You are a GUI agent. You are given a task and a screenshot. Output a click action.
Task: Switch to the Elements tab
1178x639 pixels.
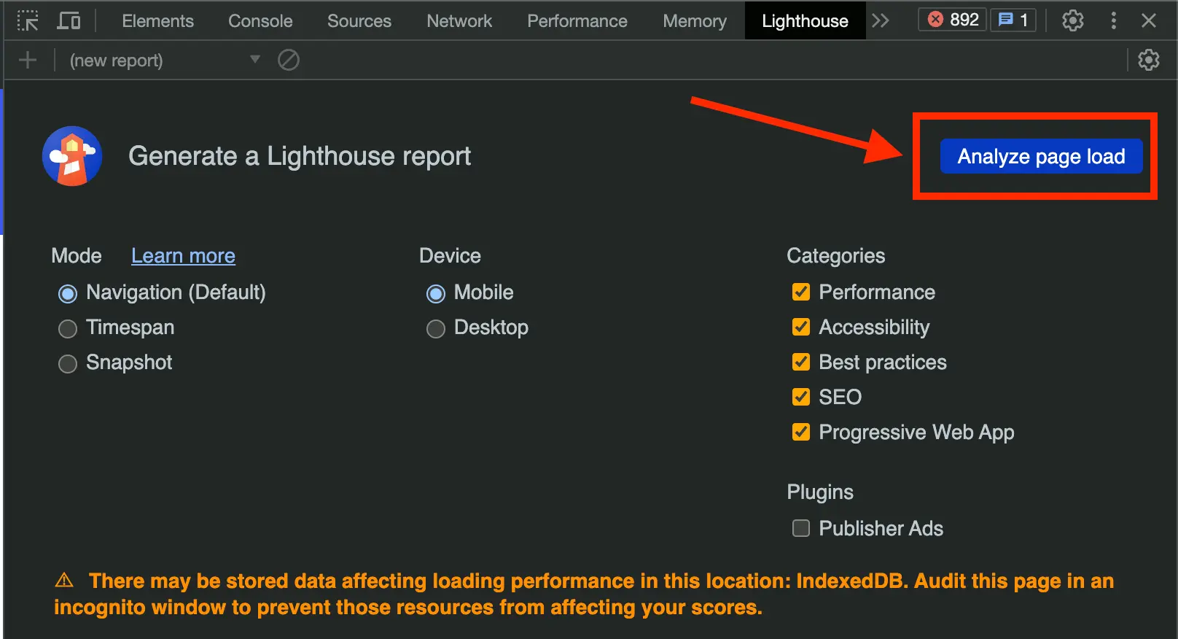pyautogui.click(x=157, y=21)
